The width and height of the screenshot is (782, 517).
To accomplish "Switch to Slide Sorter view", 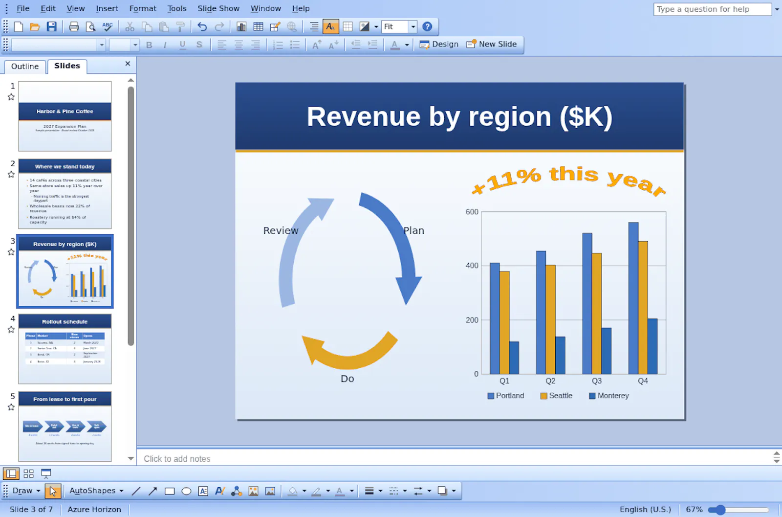I will click(x=29, y=473).
